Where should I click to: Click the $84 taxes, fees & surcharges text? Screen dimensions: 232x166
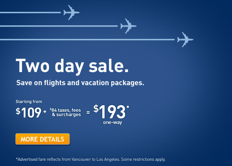[x=65, y=112]
